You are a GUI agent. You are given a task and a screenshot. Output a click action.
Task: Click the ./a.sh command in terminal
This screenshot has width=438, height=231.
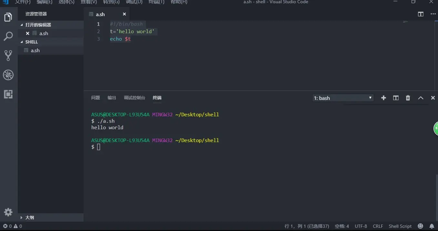coord(106,121)
